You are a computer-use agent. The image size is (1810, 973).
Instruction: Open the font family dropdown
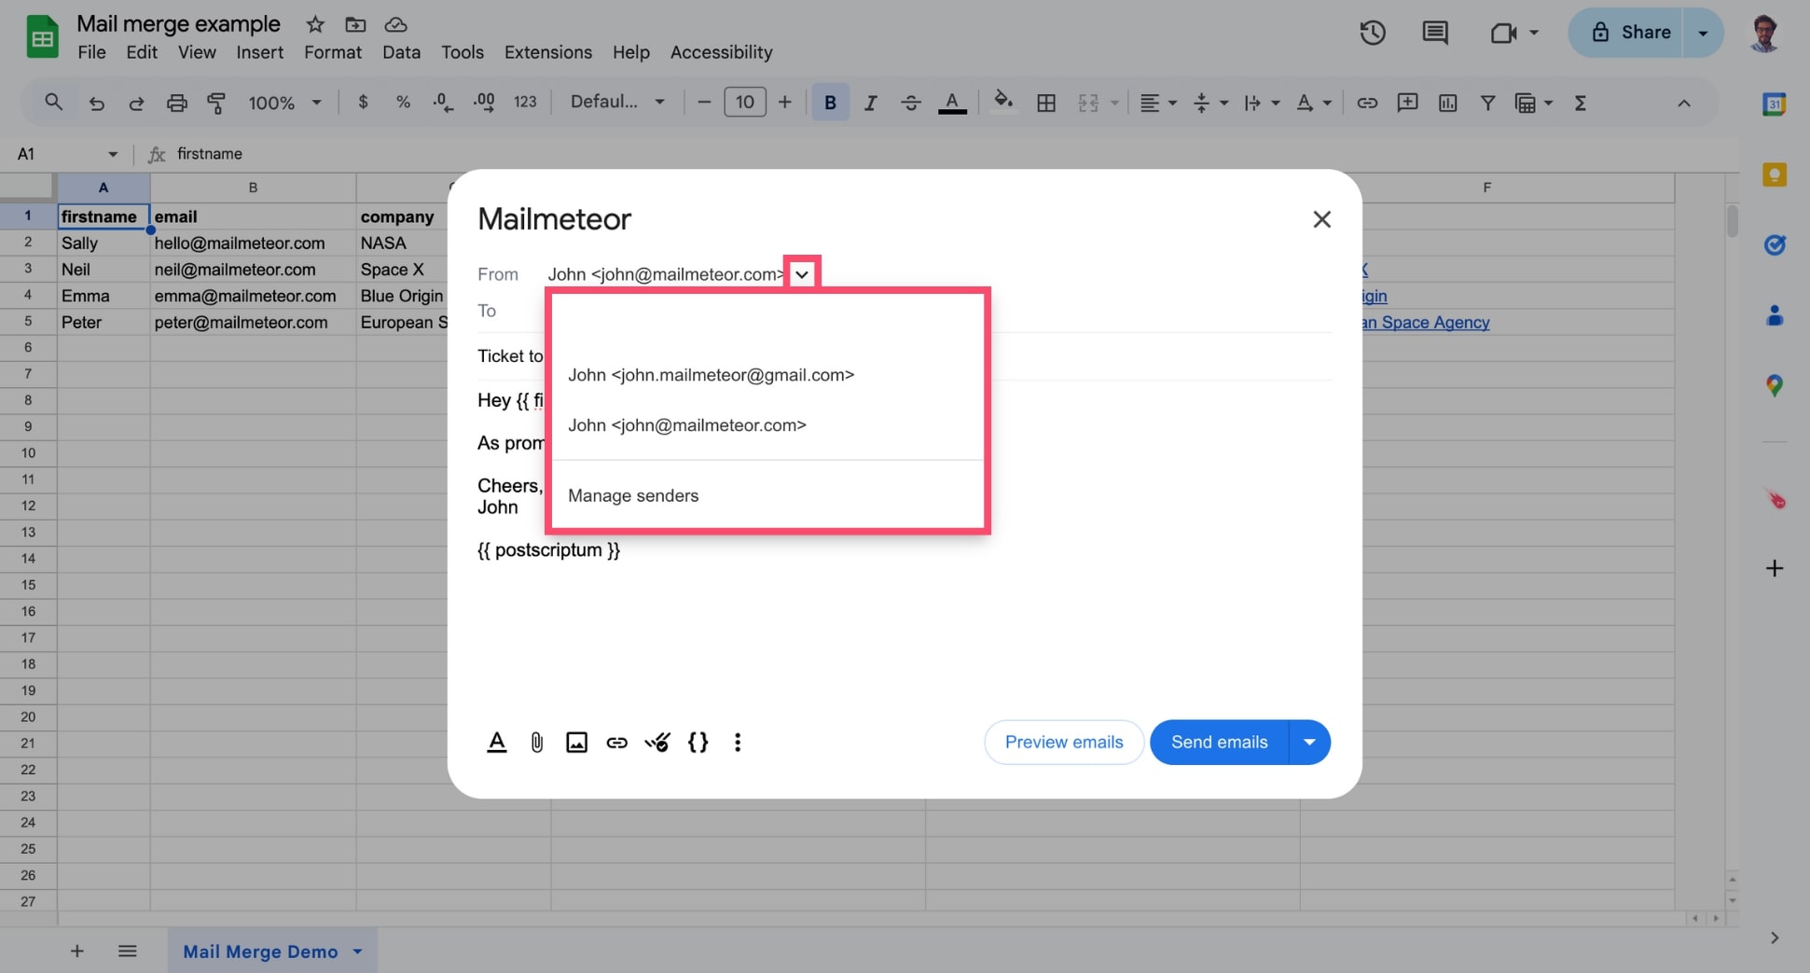[x=618, y=103]
